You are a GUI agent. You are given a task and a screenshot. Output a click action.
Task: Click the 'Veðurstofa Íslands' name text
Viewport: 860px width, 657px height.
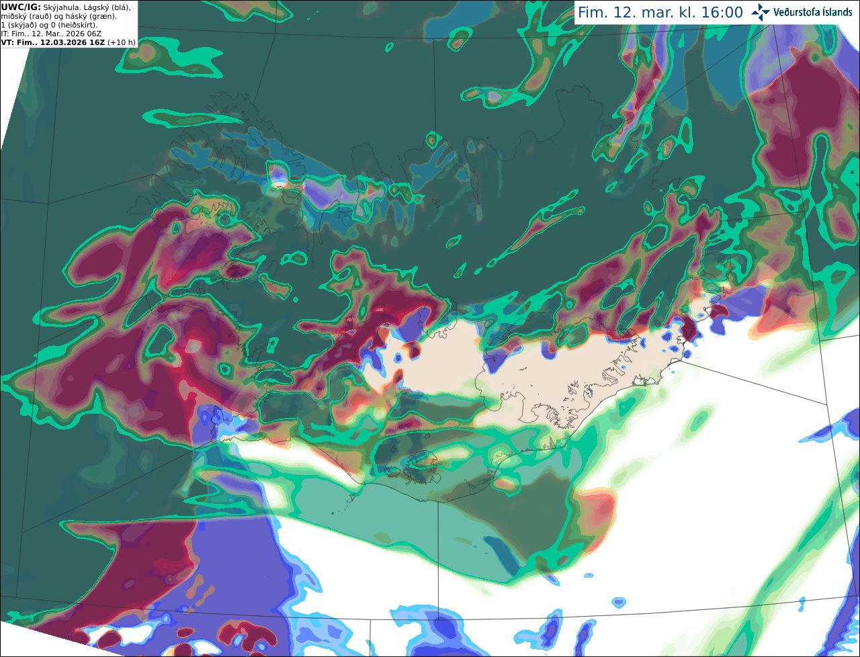[x=813, y=12]
